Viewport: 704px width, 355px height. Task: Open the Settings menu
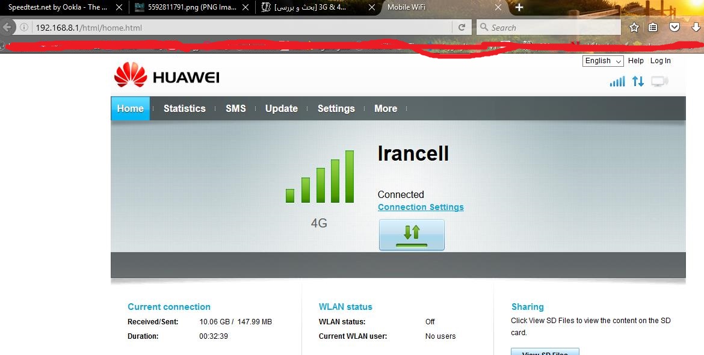click(x=336, y=109)
